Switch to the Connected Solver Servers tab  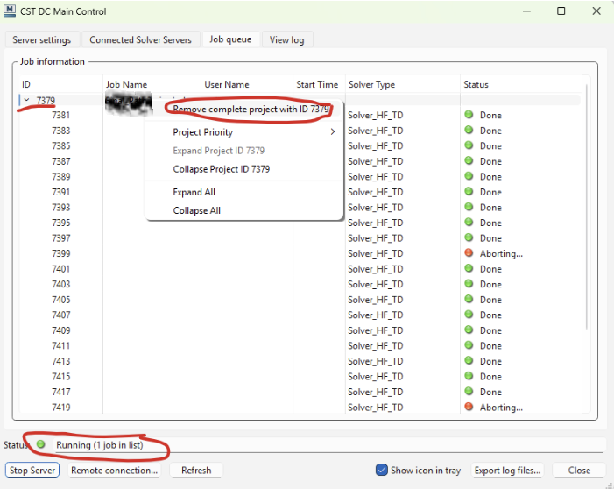tap(140, 39)
